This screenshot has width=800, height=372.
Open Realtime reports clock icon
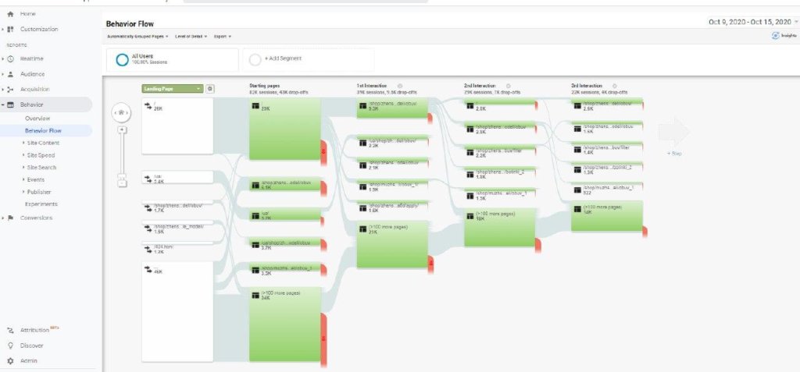coord(11,58)
